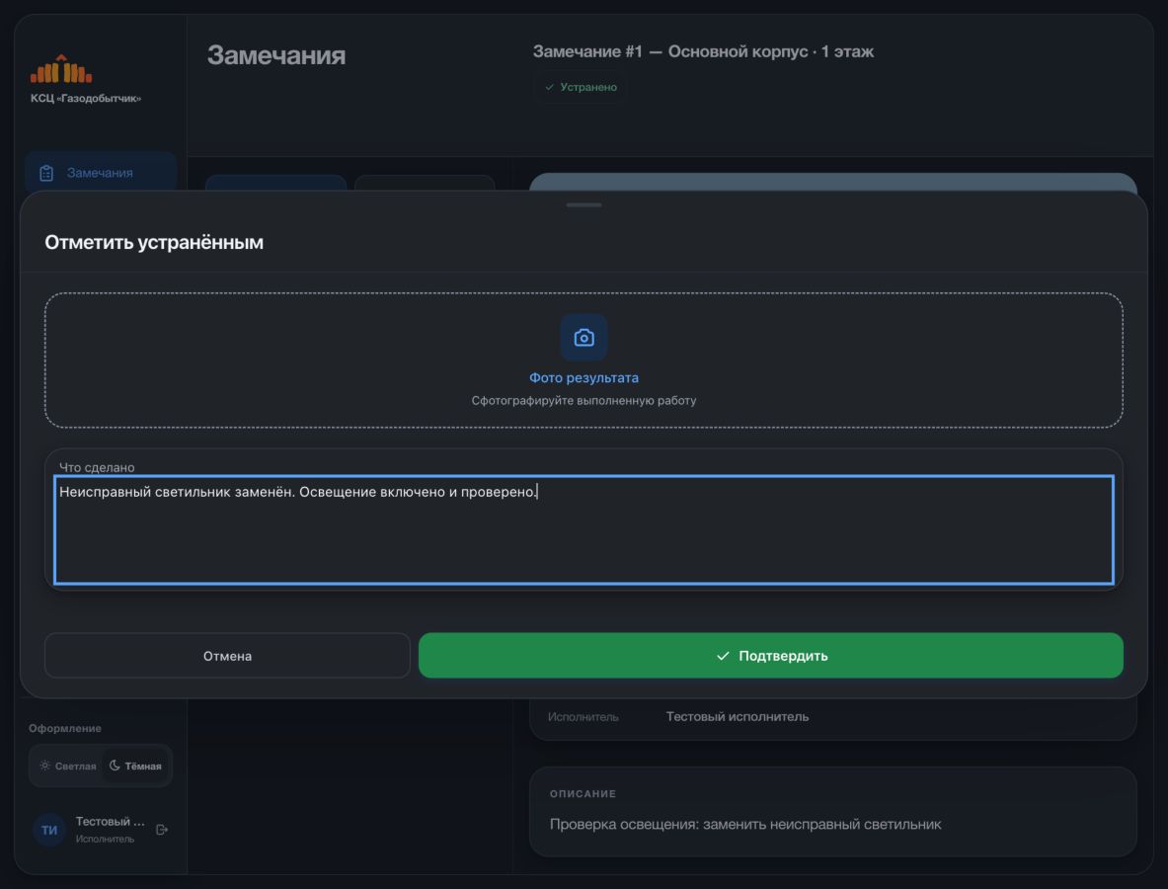Click the sun icon for light theme
1168x889 pixels.
pos(44,766)
